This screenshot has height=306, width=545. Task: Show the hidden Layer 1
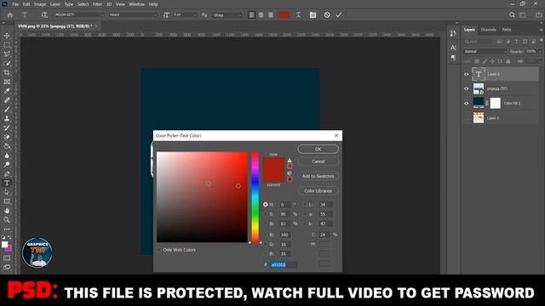467,118
